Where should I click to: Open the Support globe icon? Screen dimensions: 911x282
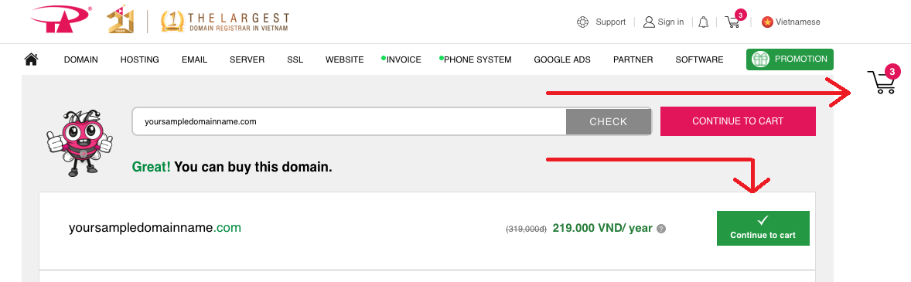pyautogui.click(x=583, y=22)
